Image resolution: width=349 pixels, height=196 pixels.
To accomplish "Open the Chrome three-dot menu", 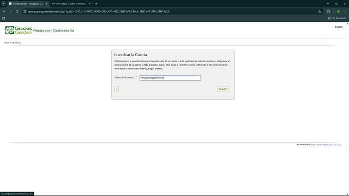I will point(345,11).
